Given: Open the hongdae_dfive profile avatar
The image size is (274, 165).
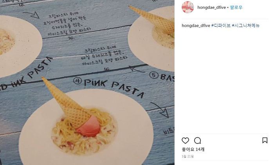Looking at the screenshot, I should 187,7.
